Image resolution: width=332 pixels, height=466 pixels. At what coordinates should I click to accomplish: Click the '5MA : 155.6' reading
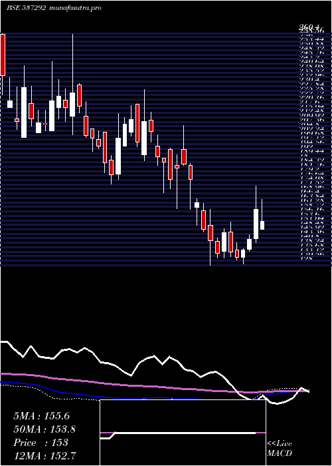point(41,416)
